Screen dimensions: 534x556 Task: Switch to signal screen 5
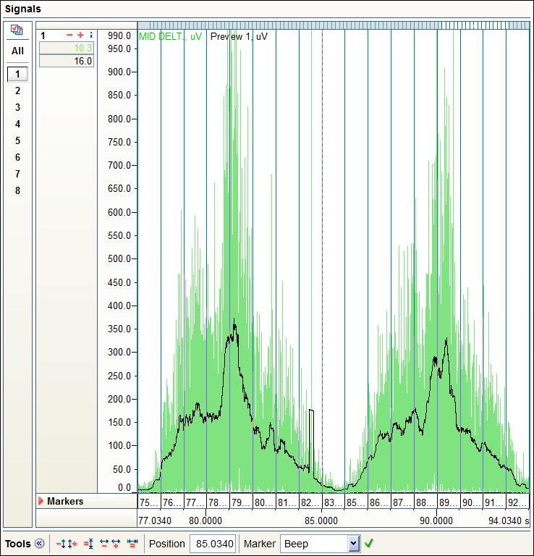(17, 140)
